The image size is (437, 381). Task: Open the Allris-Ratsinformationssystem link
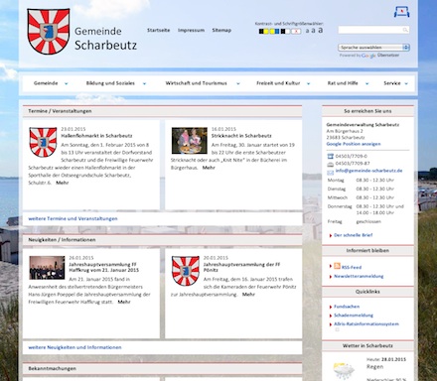[366, 323]
